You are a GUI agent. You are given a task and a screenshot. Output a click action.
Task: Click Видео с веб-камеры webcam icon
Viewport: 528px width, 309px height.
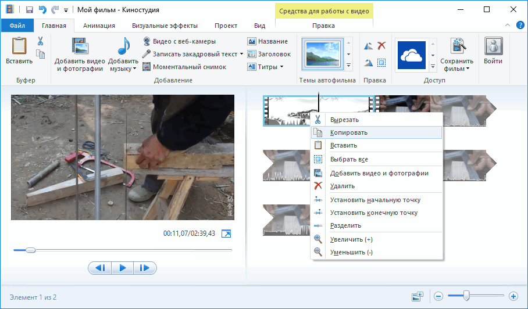click(x=147, y=41)
